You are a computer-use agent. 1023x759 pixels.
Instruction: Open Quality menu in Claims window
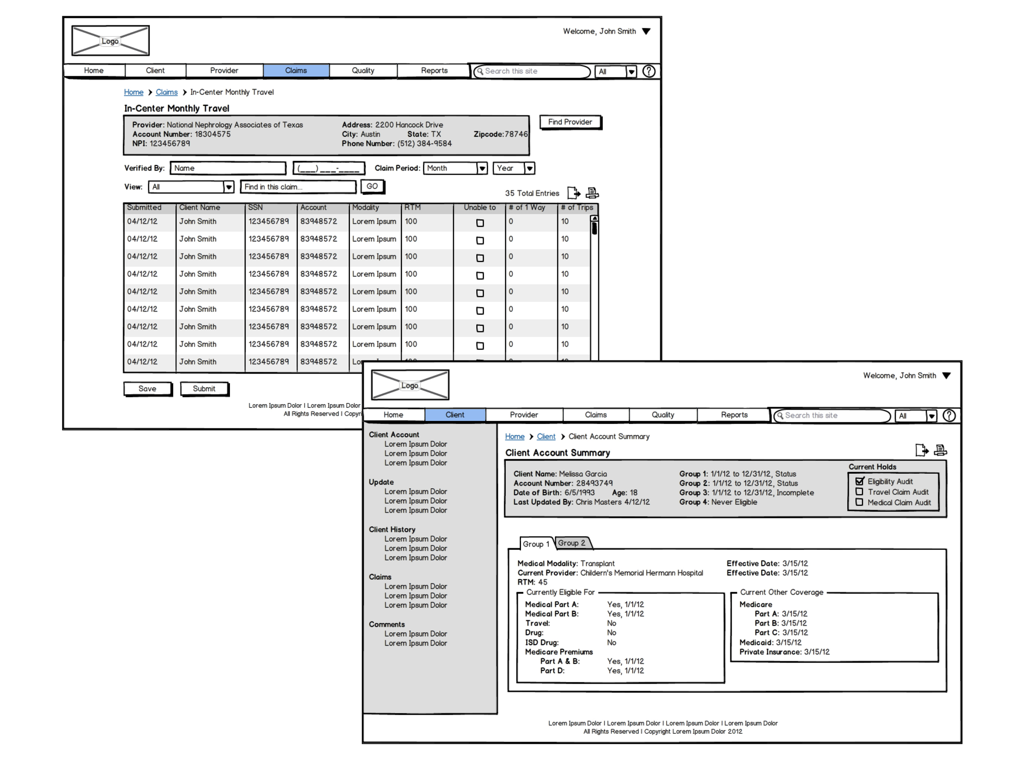(363, 70)
